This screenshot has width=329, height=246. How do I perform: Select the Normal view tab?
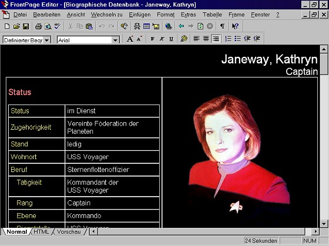(x=17, y=232)
